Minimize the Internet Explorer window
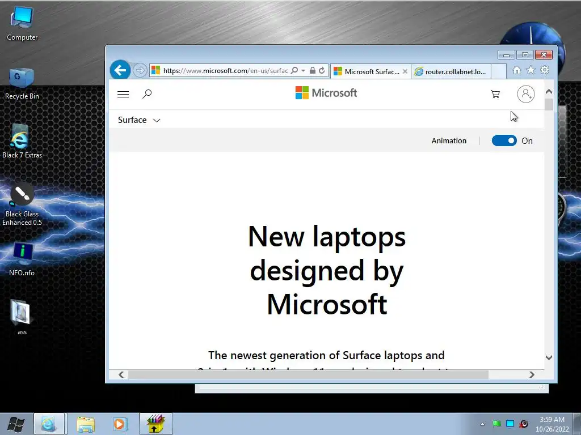Image resolution: width=581 pixels, height=435 pixels. pos(506,55)
